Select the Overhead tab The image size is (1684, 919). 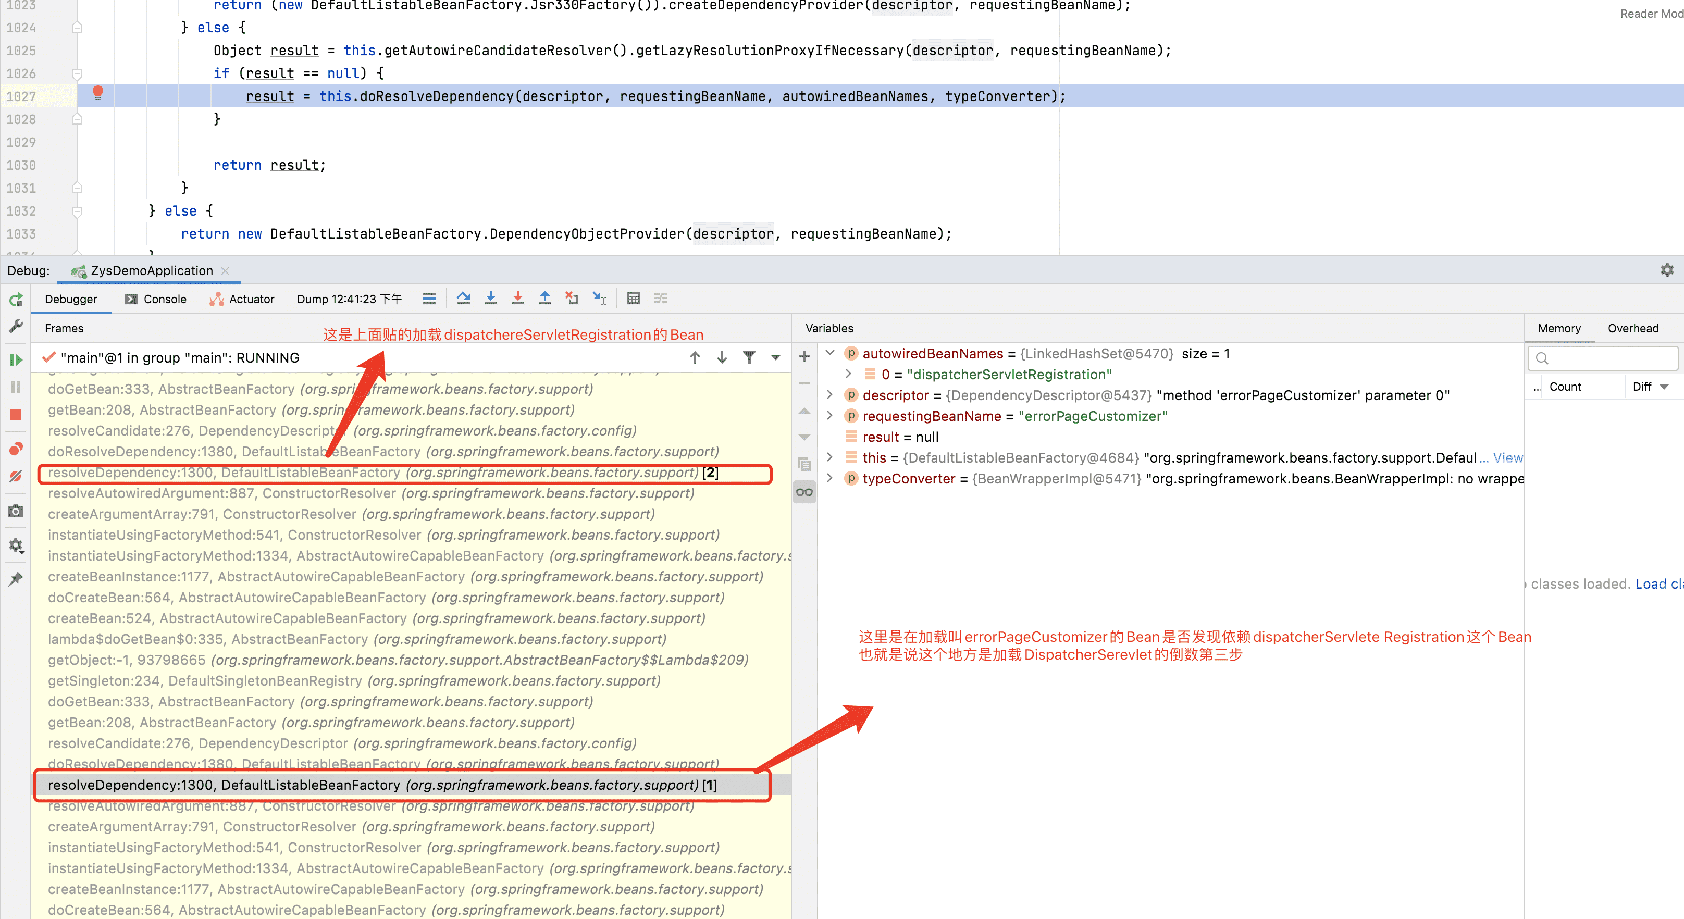[1633, 328]
